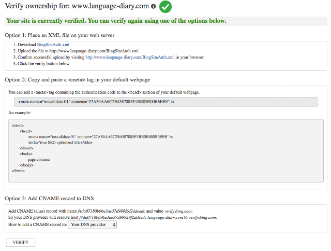Download the BingSiteAuth.xml file link
331x251 pixels.
pyautogui.click(x=53, y=45)
